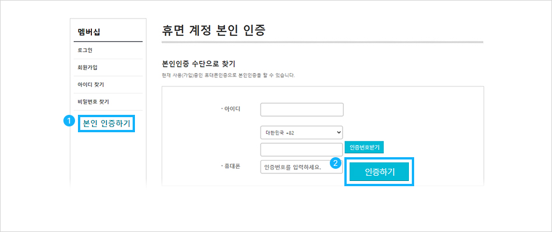Click the country select dropdown arrow

[x=339, y=132]
